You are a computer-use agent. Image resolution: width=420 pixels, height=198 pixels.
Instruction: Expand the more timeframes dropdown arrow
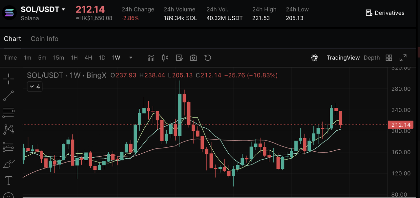click(x=131, y=58)
